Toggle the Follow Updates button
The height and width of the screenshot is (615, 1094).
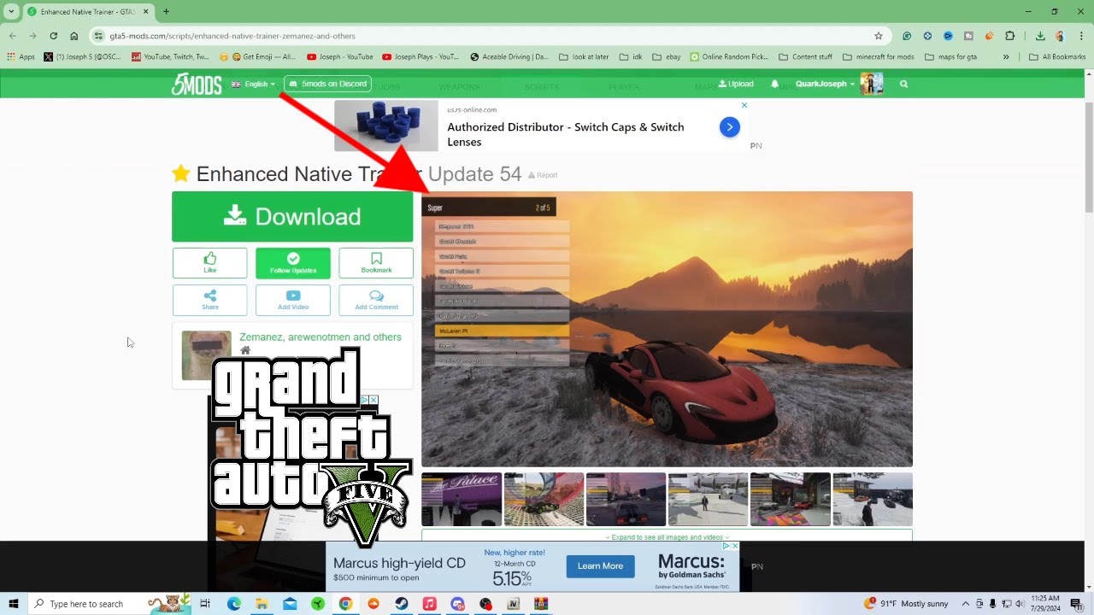click(x=293, y=262)
